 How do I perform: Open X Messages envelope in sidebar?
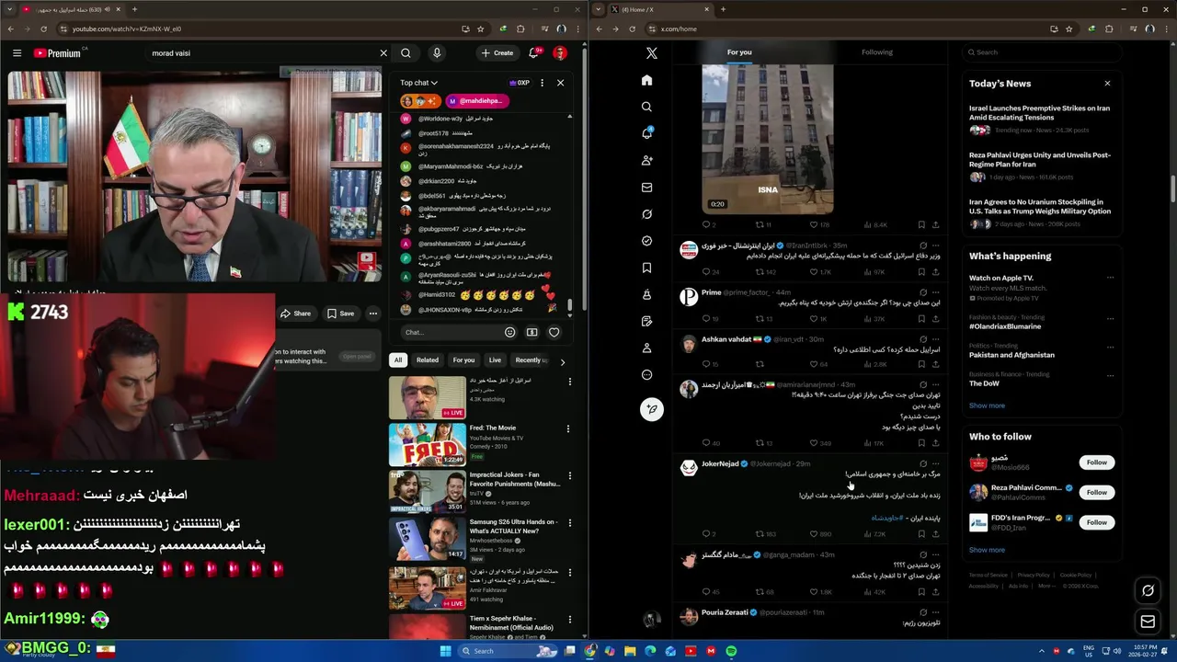pyautogui.click(x=646, y=188)
